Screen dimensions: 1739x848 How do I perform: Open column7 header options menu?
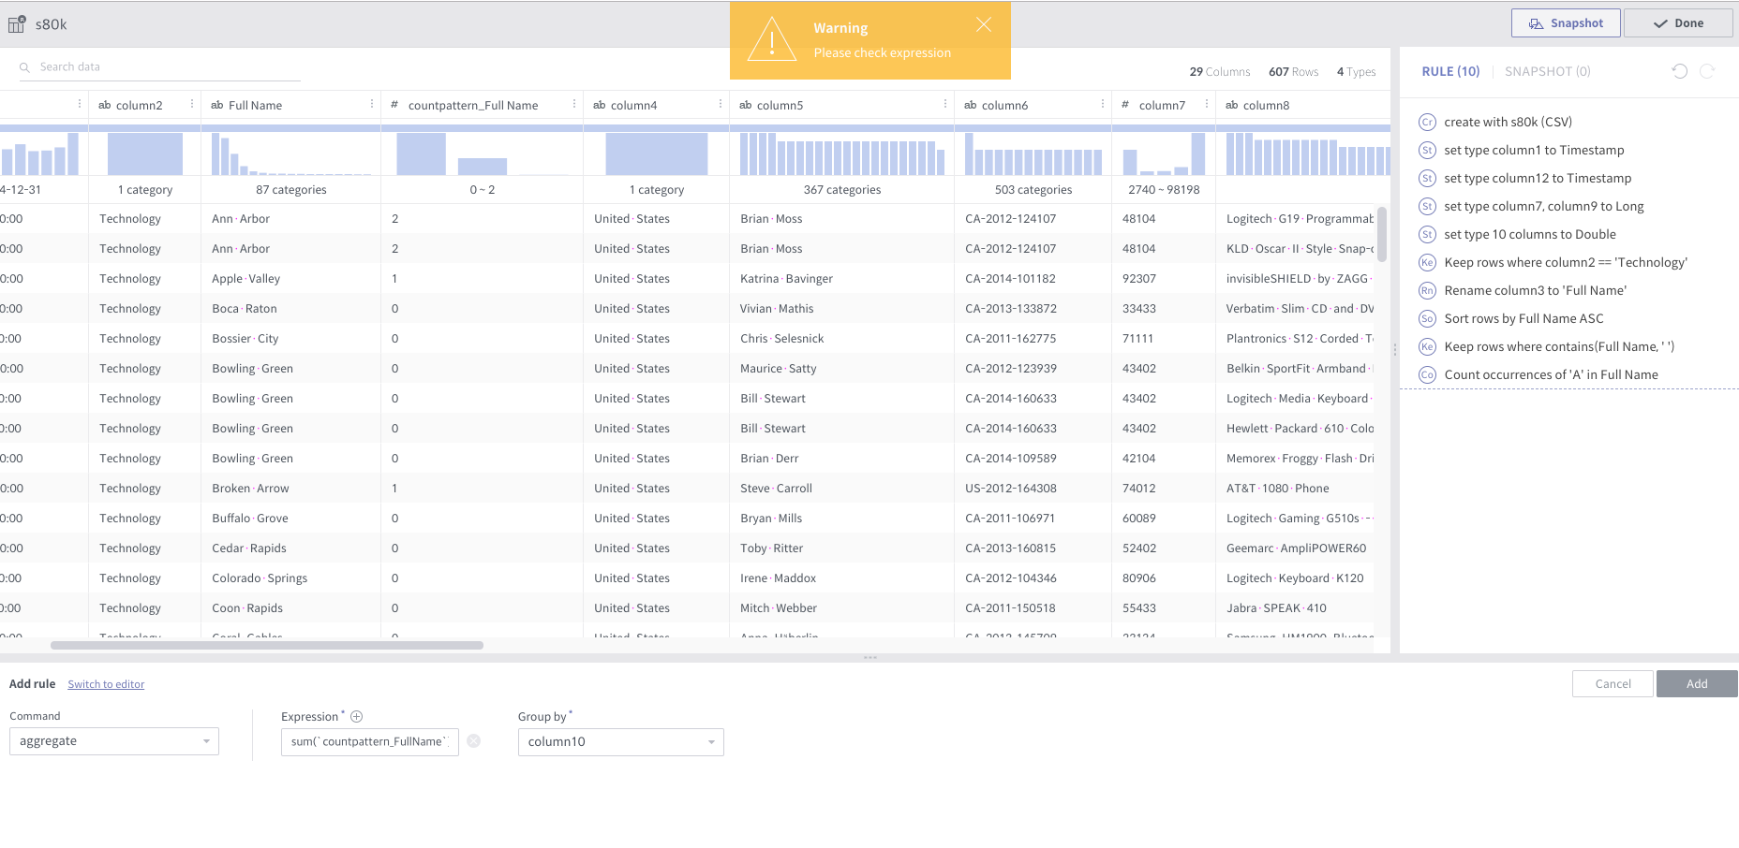point(1207,104)
